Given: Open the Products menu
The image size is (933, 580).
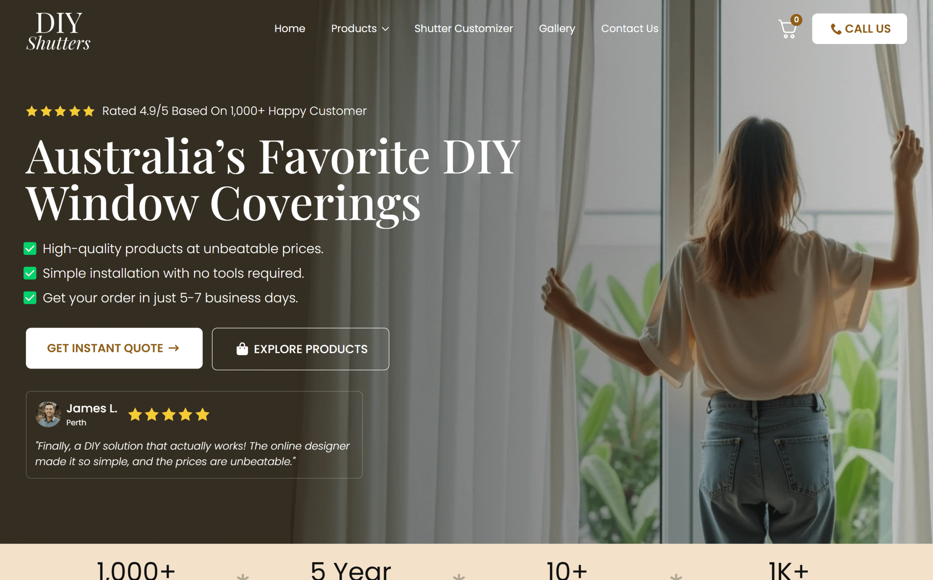Looking at the screenshot, I should (x=360, y=28).
